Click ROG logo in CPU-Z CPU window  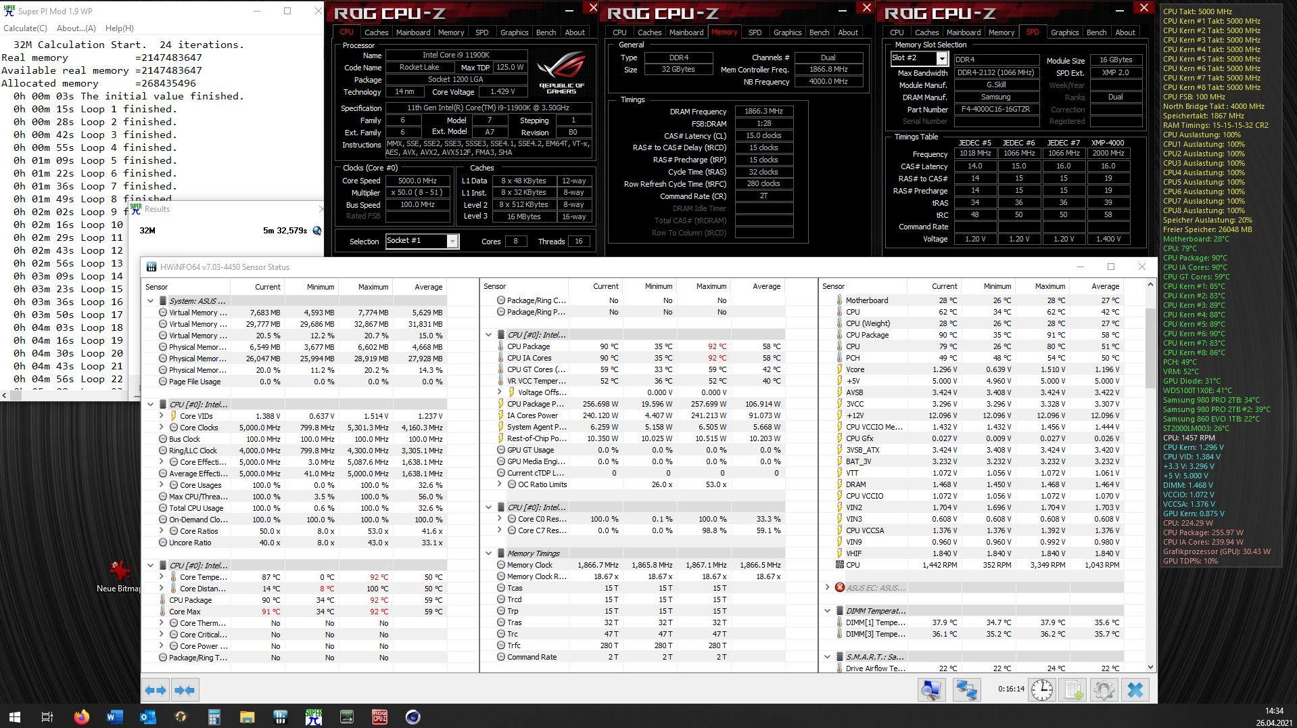pyautogui.click(x=561, y=72)
